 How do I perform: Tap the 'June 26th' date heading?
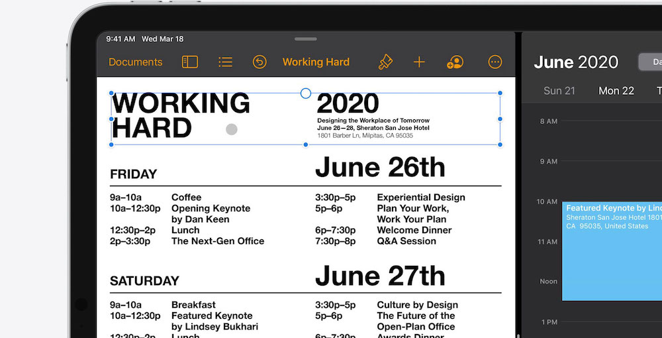click(380, 167)
